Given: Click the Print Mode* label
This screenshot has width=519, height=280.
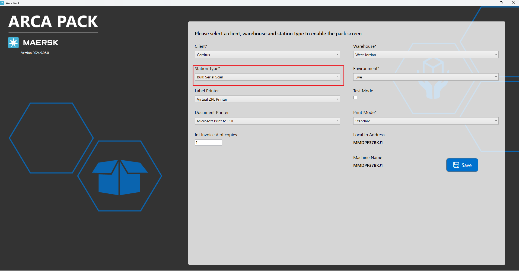Looking at the screenshot, I should coord(365,113).
